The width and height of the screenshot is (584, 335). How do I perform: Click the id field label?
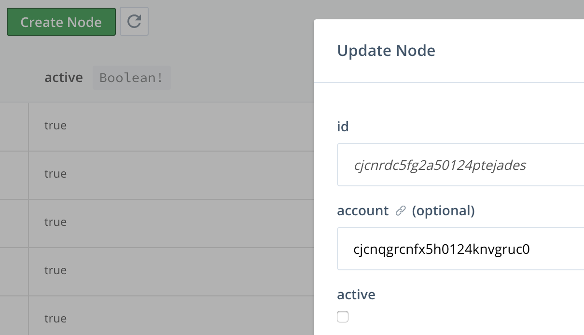pos(343,126)
